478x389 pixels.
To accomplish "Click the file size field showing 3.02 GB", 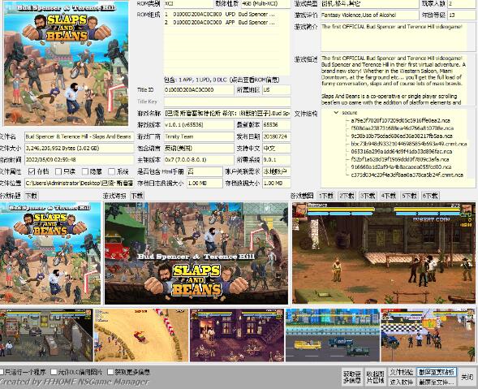I will pos(79,148).
